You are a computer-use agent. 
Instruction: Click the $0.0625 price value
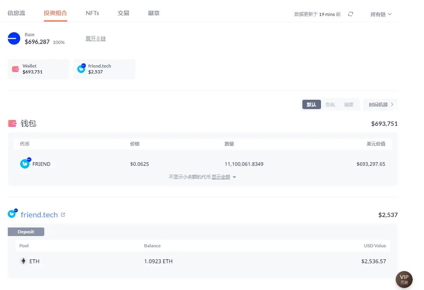(140, 164)
